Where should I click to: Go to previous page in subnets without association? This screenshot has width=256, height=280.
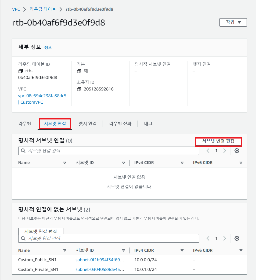[208, 238]
